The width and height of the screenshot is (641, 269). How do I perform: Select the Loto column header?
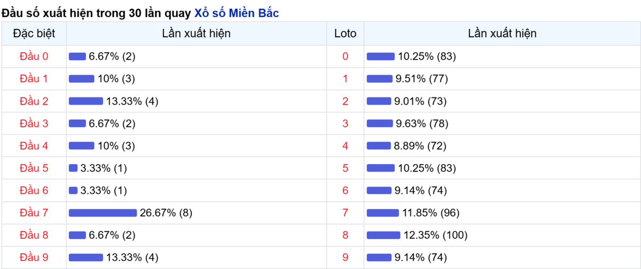pos(345,34)
